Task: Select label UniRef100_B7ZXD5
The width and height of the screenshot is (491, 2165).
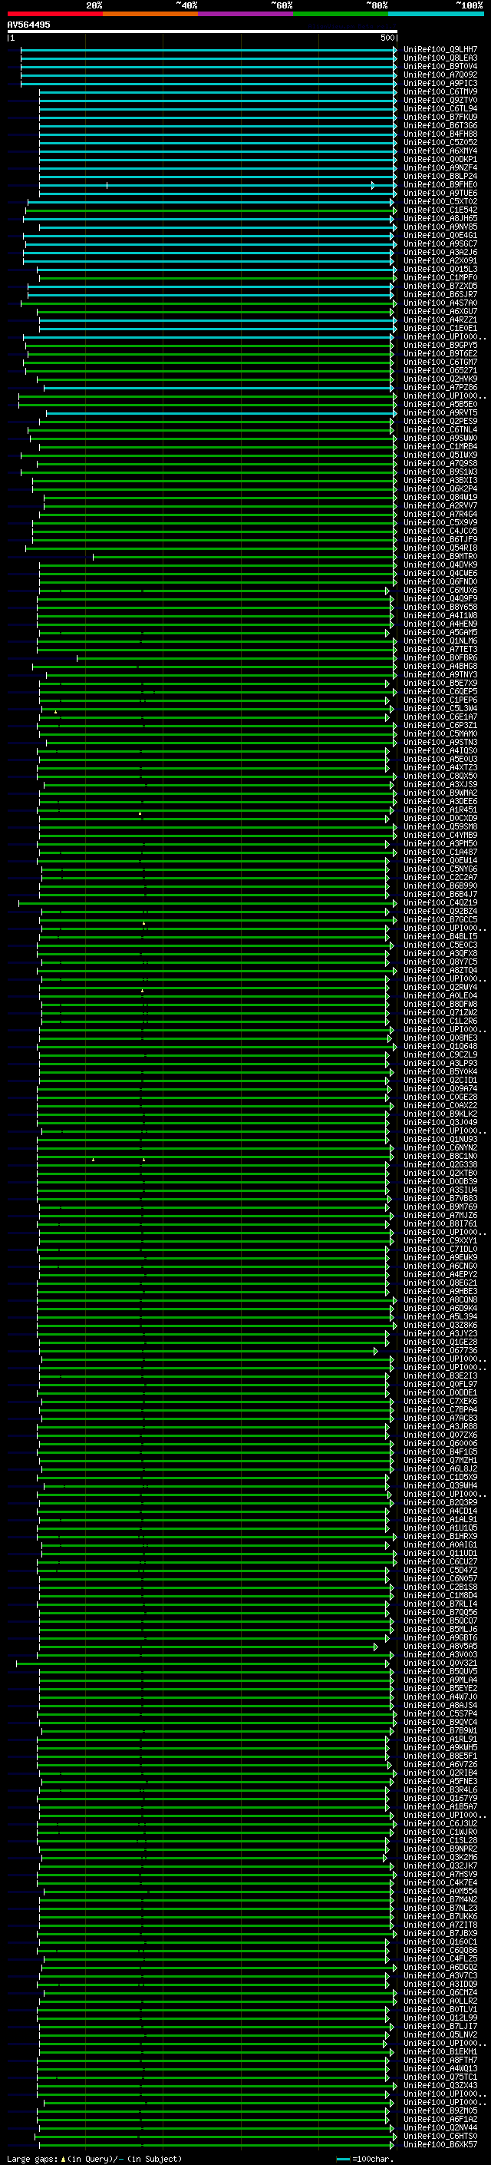Action: [x=440, y=286]
